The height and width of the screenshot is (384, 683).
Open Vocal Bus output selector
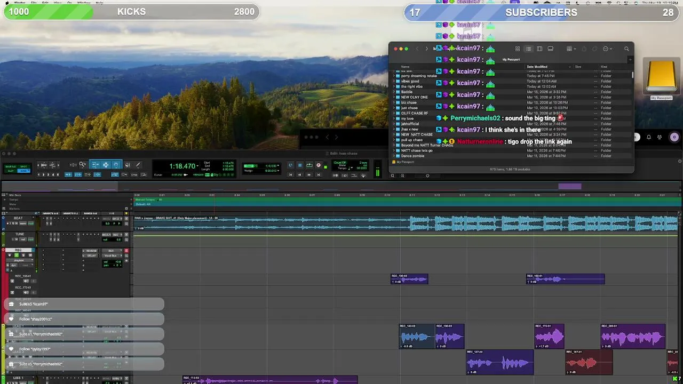(x=112, y=255)
